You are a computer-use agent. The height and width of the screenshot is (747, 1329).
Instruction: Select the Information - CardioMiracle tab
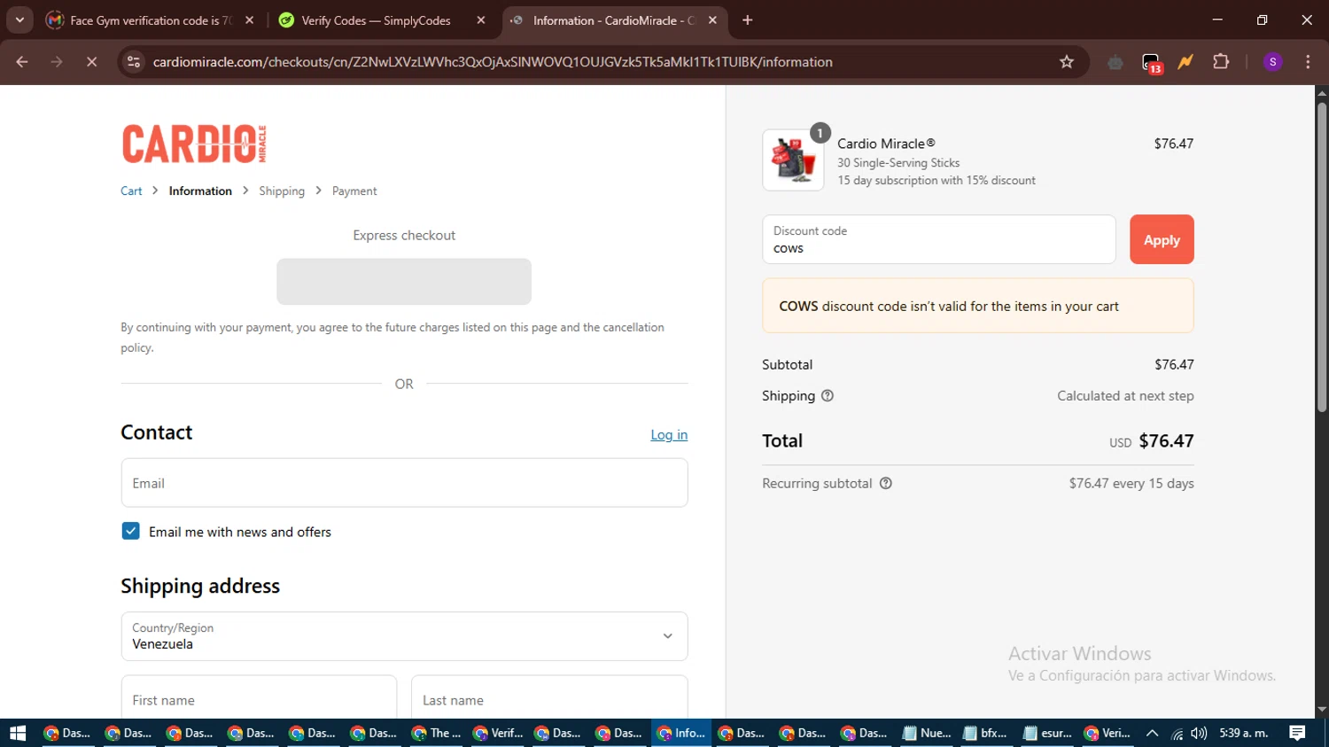[x=614, y=20]
